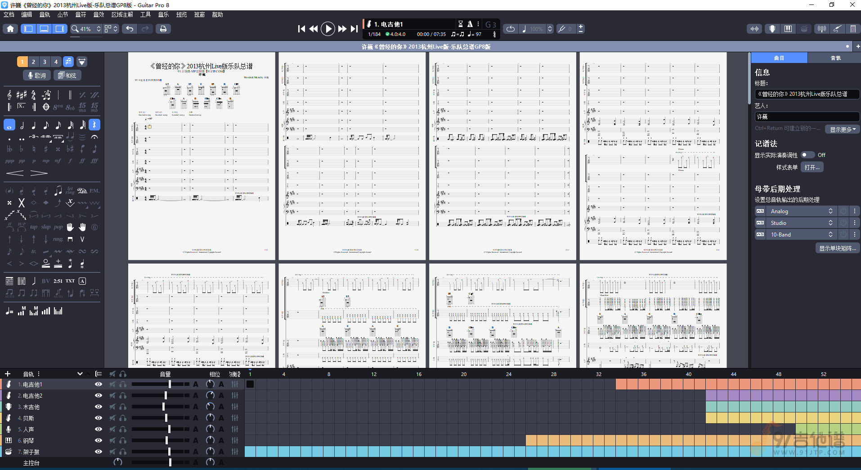Apply the dead note X symbol
The width and height of the screenshot is (861, 470).
point(21,203)
